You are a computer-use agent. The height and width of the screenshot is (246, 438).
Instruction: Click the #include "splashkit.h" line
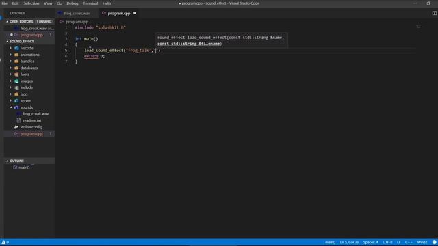[101, 27]
